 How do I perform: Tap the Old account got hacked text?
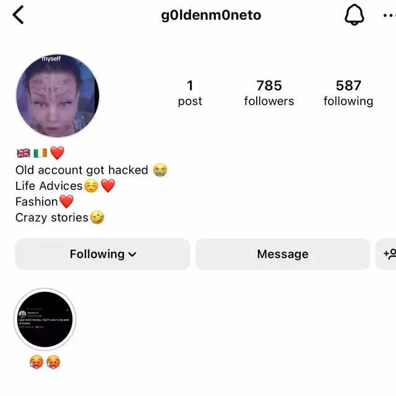click(x=82, y=170)
